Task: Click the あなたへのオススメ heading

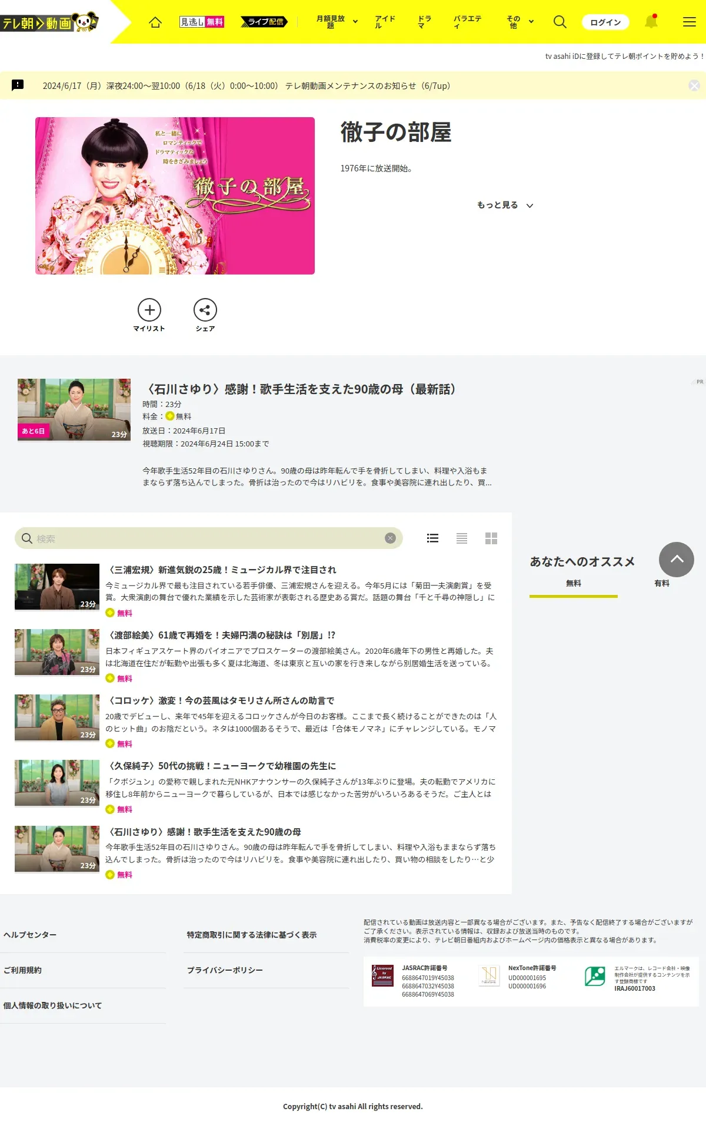Action: coord(582,561)
